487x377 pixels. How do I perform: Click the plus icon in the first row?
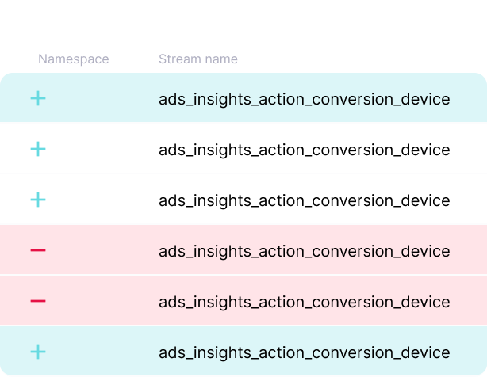point(38,99)
